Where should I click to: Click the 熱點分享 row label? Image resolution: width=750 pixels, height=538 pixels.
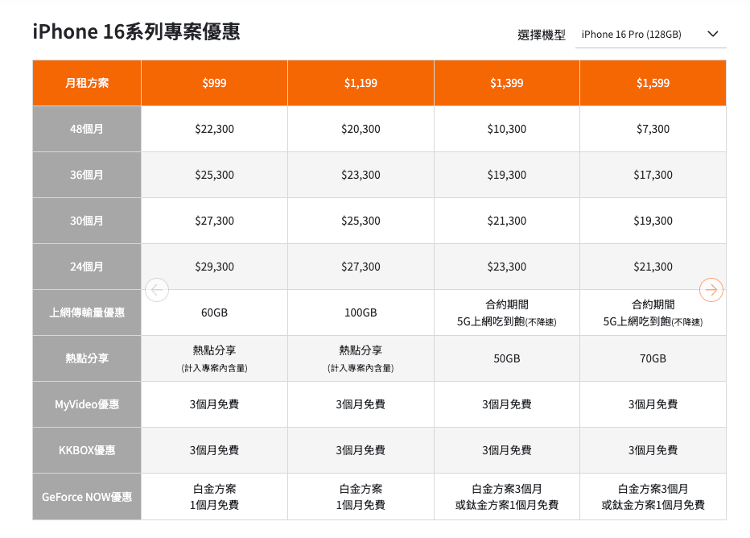pos(87,358)
